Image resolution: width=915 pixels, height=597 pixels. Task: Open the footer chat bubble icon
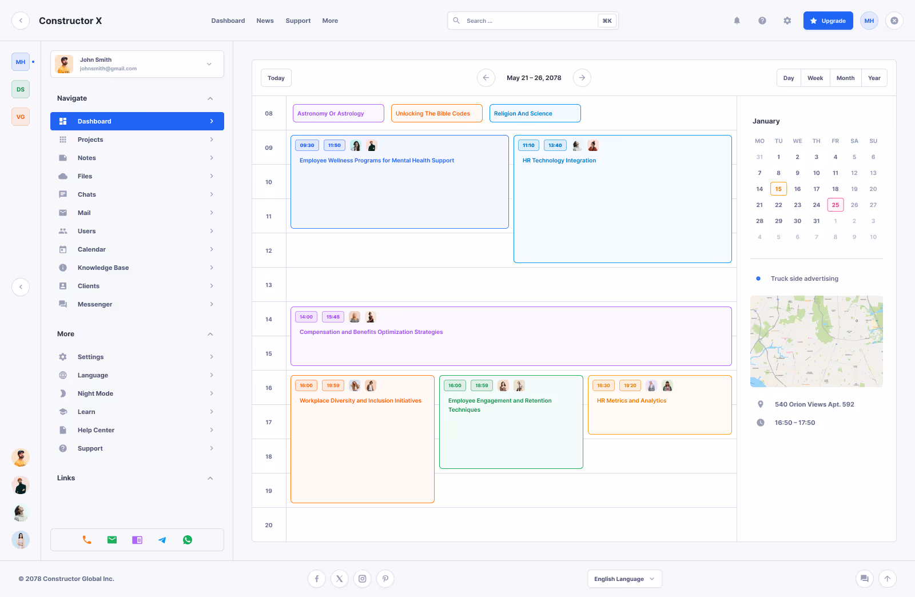[x=865, y=579]
